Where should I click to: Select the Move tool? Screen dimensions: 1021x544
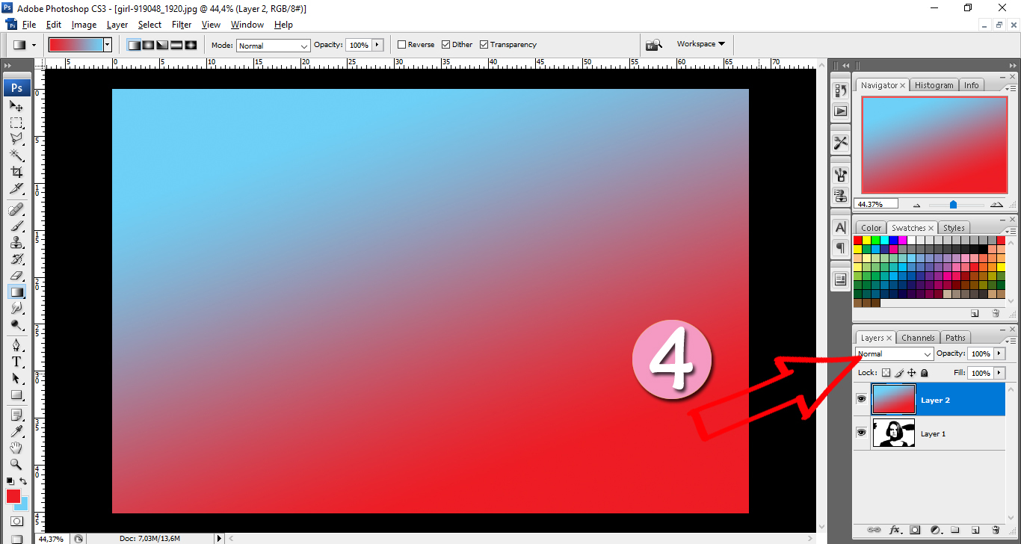coord(16,106)
